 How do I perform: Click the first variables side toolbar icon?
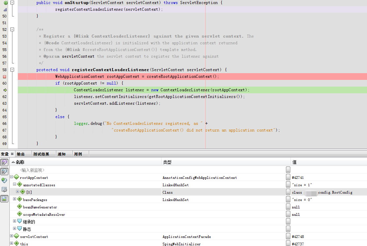pos(4,162)
